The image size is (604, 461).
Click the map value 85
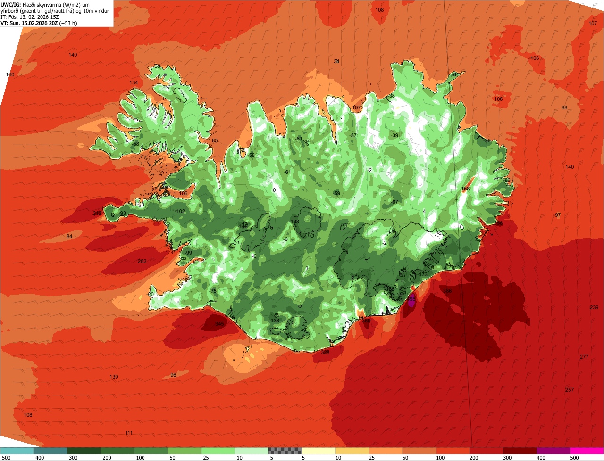215,141
